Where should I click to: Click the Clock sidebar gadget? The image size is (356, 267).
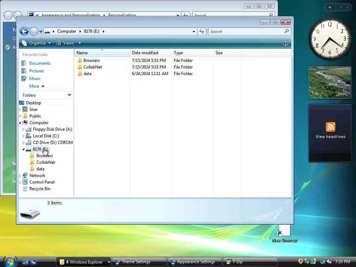pos(330,39)
